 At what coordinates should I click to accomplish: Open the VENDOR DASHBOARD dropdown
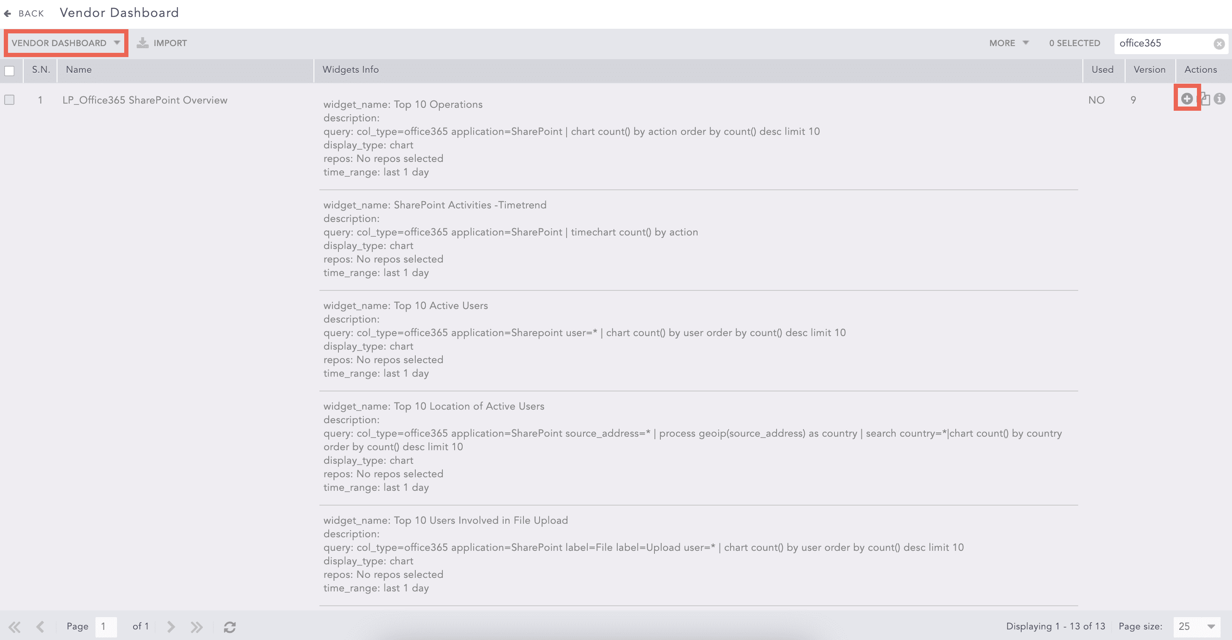tap(65, 43)
